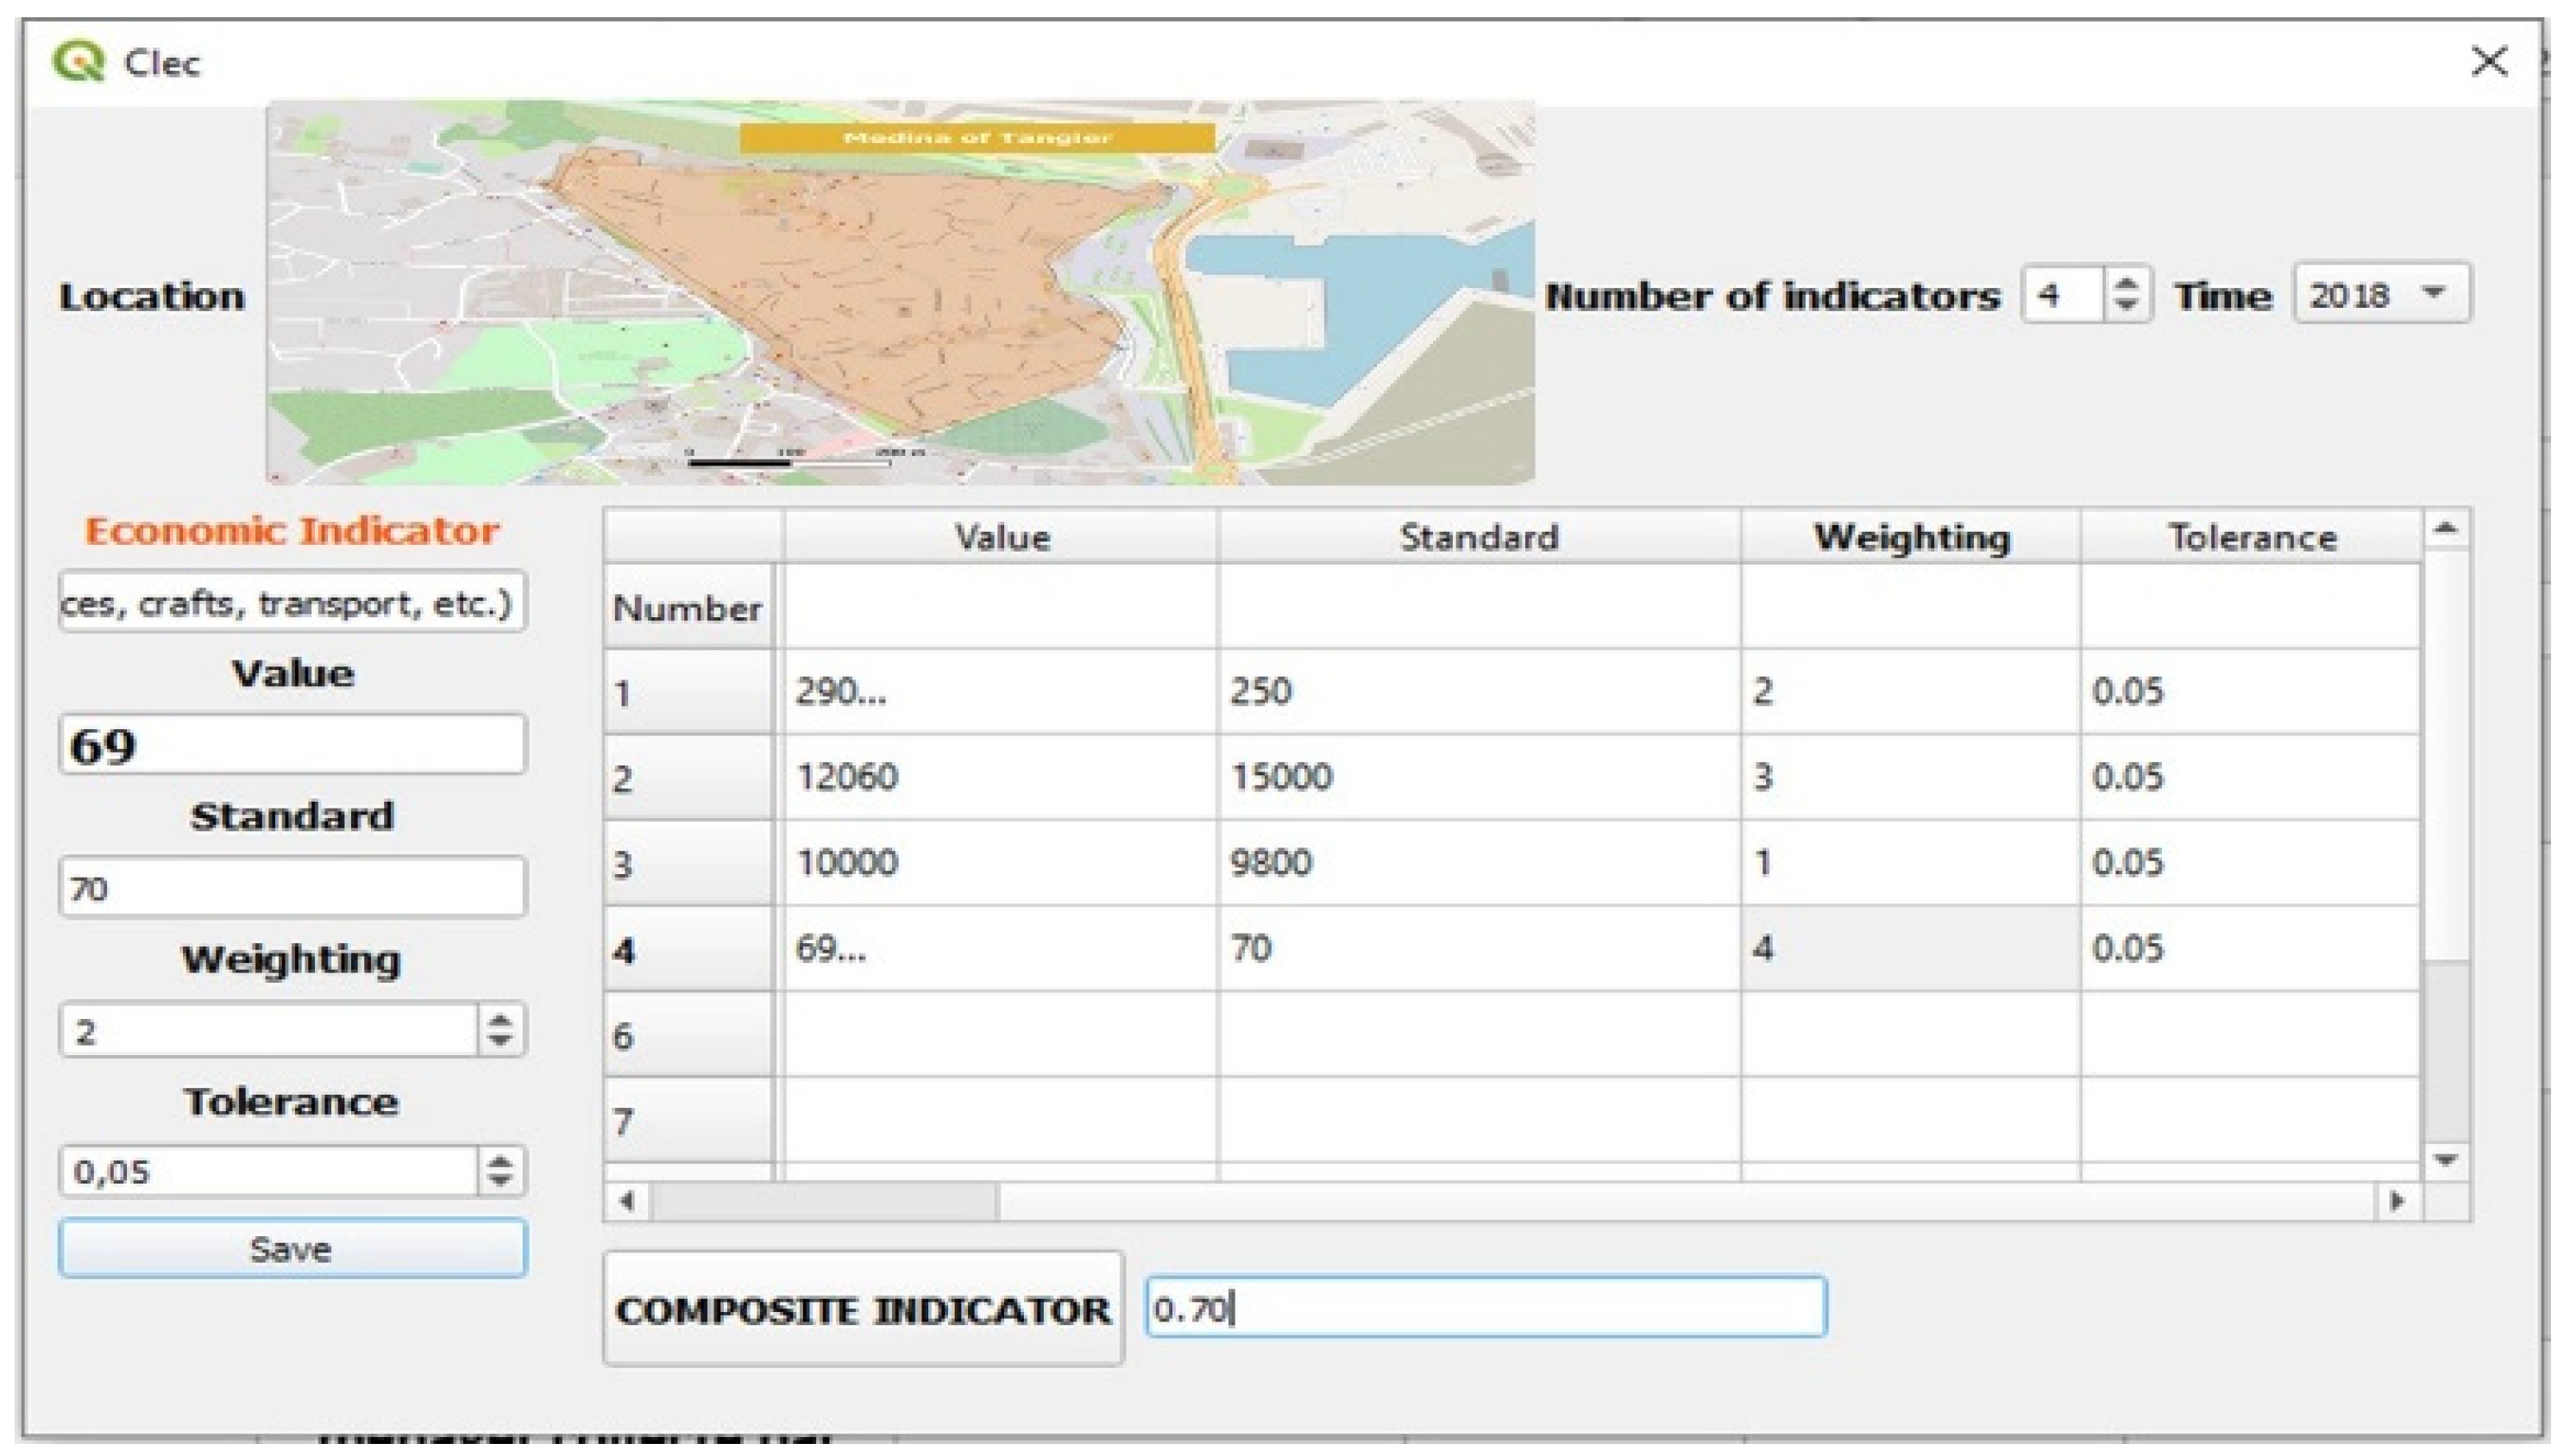Open the Time year dropdown showing 2018
Image resolution: width=2564 pixels, height=1456 pixels.
coord(2381,294)
